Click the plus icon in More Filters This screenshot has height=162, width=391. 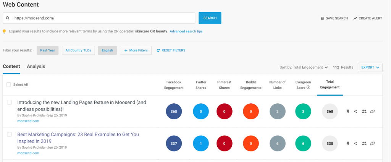[x=126, y=50]
